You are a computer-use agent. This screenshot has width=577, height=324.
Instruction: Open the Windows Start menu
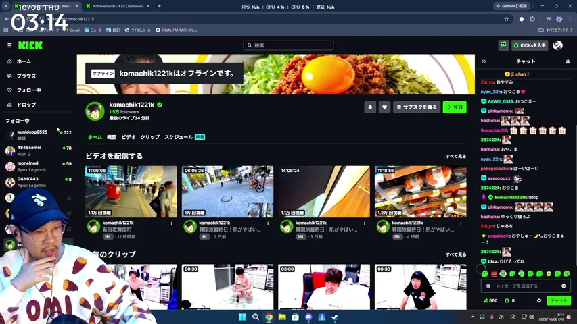(x=242, y=317)
